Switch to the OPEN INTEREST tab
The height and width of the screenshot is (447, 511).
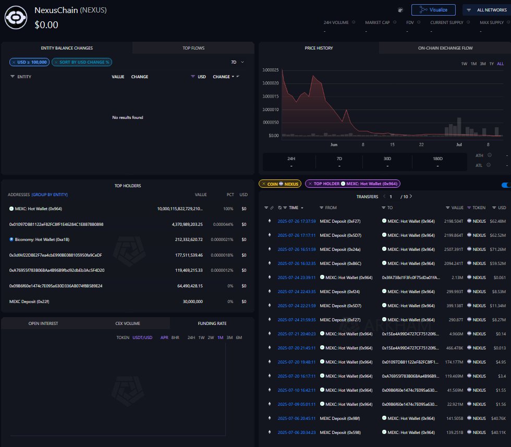click(43, 323)
